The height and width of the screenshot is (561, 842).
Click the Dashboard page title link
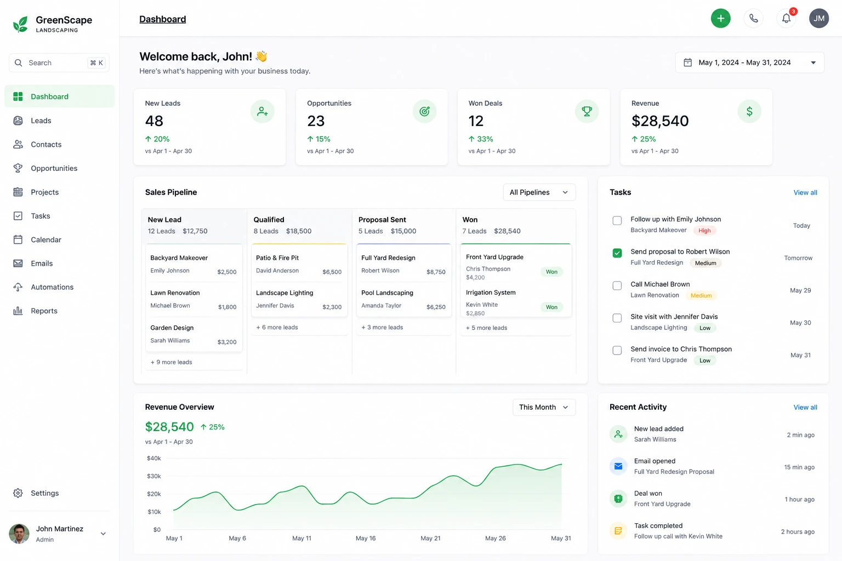point(163,19)
